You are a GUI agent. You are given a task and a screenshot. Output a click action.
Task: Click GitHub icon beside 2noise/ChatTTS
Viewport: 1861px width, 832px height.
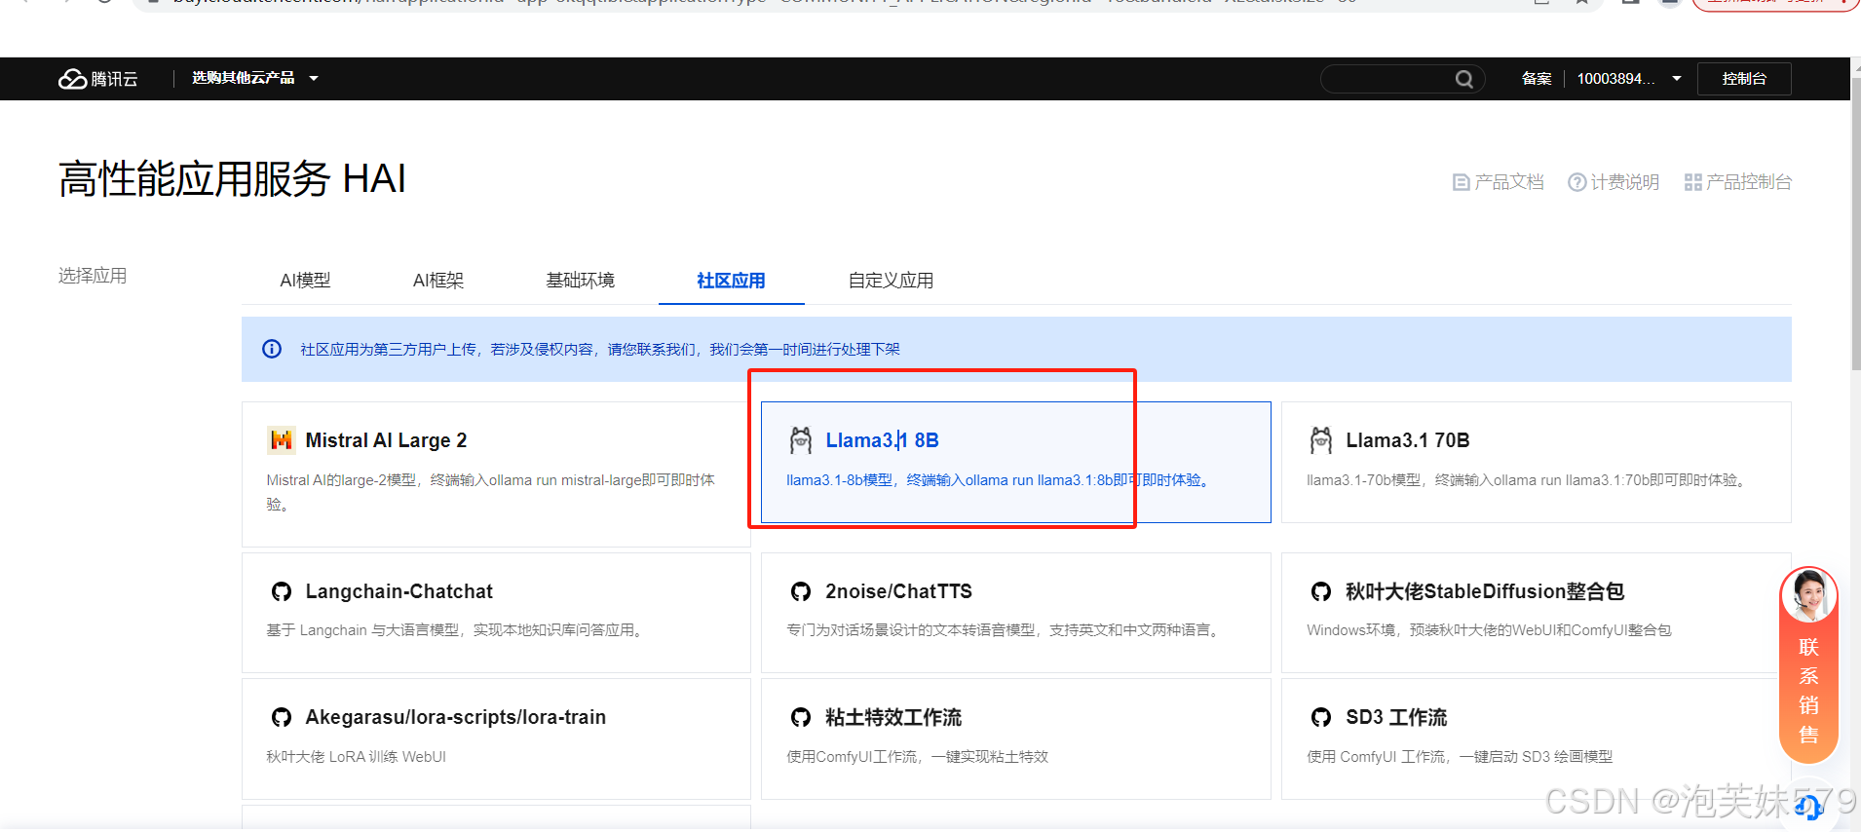pyautogui.click(x=801, y=591)
